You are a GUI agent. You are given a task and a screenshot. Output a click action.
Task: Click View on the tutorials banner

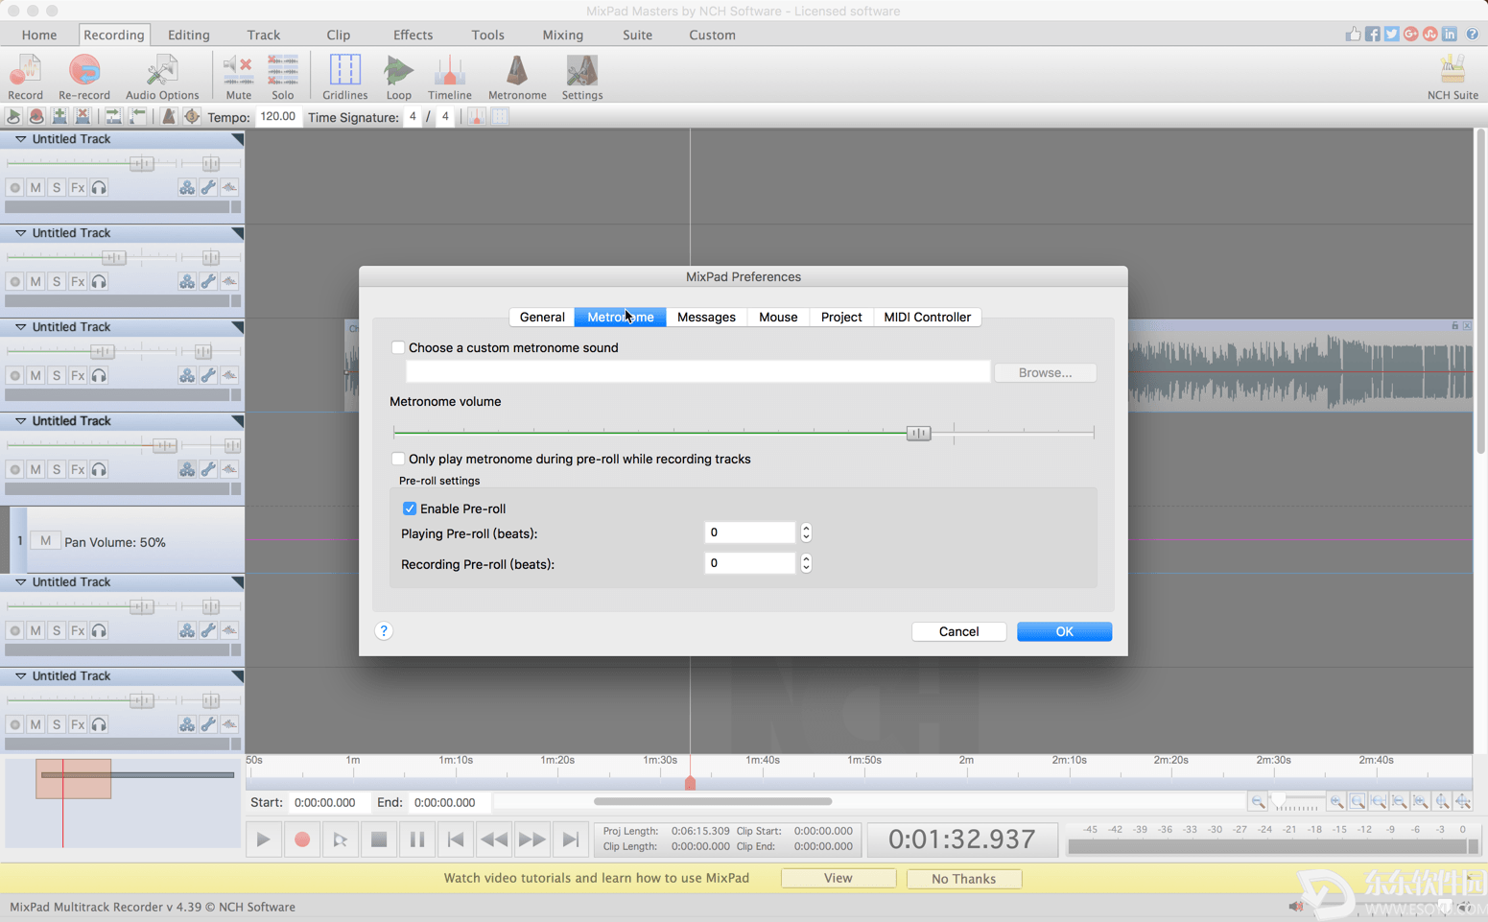838,878
